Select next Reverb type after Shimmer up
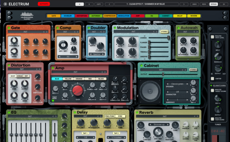Screen dimensions: 230x142 coord(168,124)
